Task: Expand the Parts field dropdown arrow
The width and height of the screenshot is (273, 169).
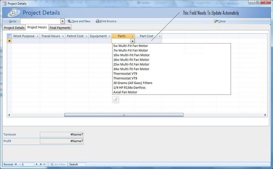Action: pyautogui.click(x=132, y=41)
